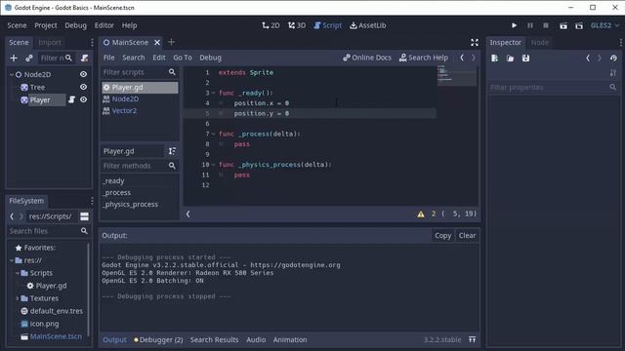Image resolution: width=625 pixels, height=351 pixels.
Task: Play a custom scene
Action: pos(579,26)
